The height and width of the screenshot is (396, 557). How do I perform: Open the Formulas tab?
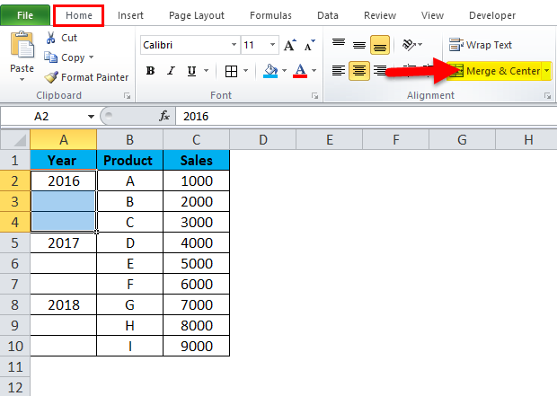270,15
